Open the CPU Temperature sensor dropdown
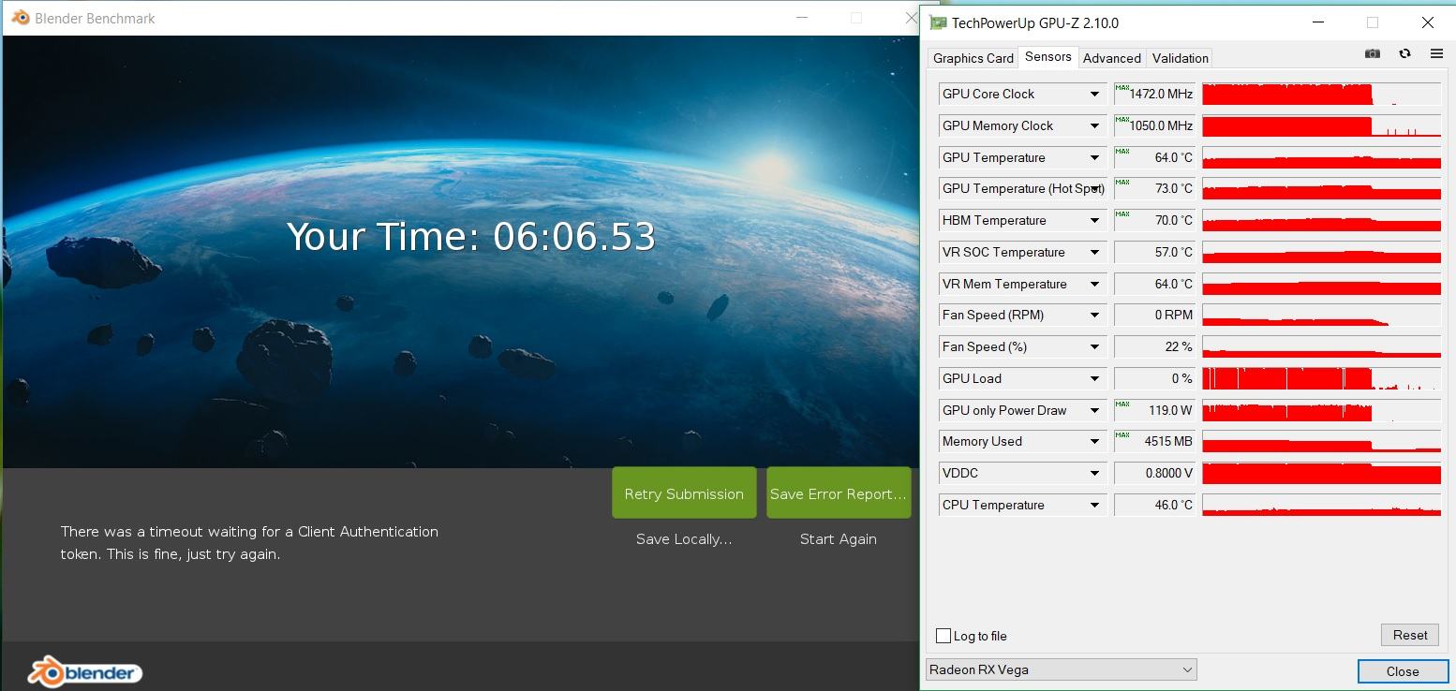The height and width of the screenshot is (691, 1456). (1094, 505)
